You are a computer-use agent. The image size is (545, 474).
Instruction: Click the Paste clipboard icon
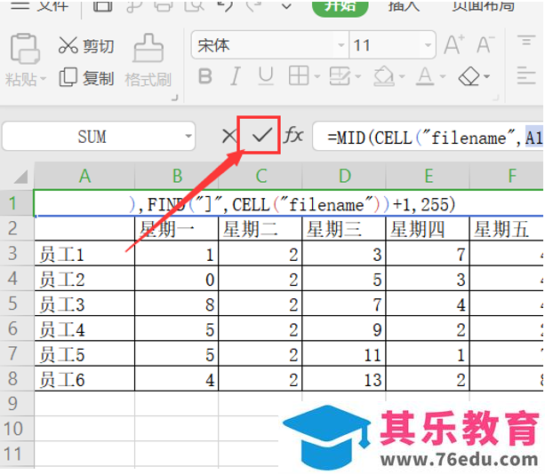pos(24,49)
